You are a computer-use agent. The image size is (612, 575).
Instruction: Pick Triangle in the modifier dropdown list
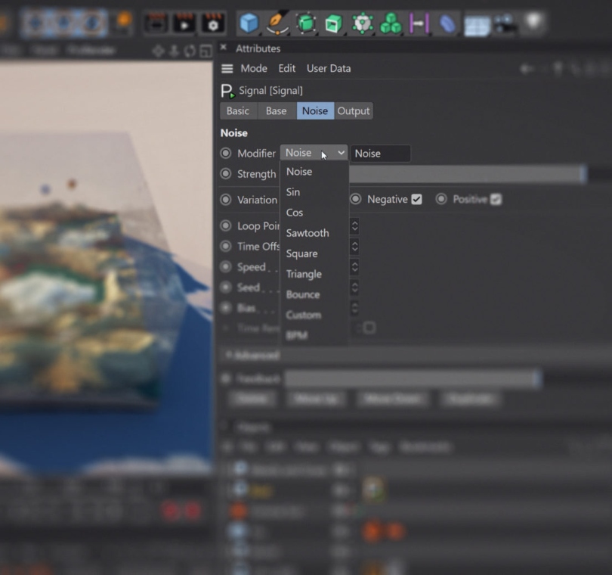(x=304, y=274)
